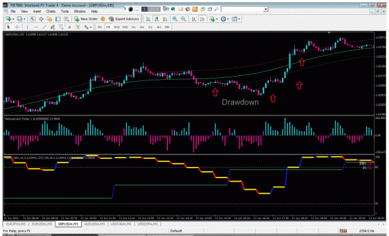Click the globe icon in top bar
389x236 pixels.
point(173,9)
